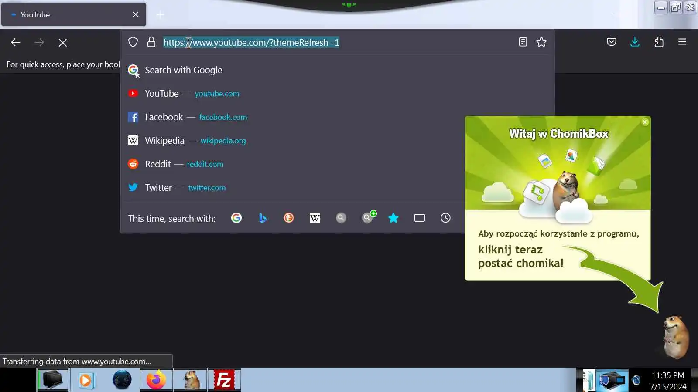Click the "This time, search with:" label

click(171, 218)
